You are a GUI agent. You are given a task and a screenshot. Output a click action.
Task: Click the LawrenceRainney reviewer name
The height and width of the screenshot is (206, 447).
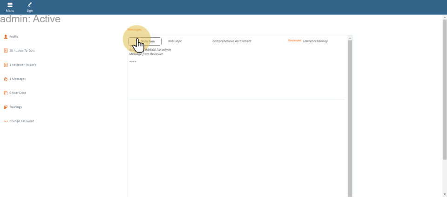coord(315,41)
